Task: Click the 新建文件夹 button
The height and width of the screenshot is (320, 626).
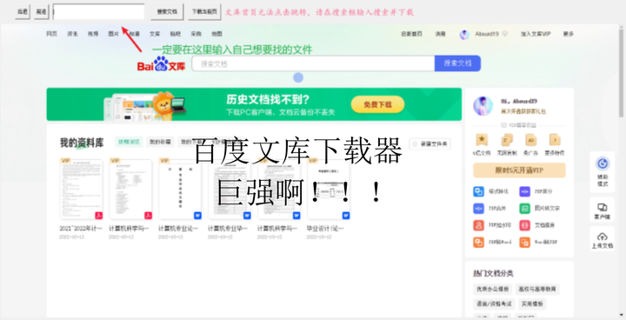Action: [430, 143]
